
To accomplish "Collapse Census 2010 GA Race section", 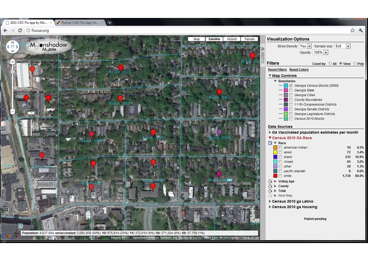I will coord(270,138).
